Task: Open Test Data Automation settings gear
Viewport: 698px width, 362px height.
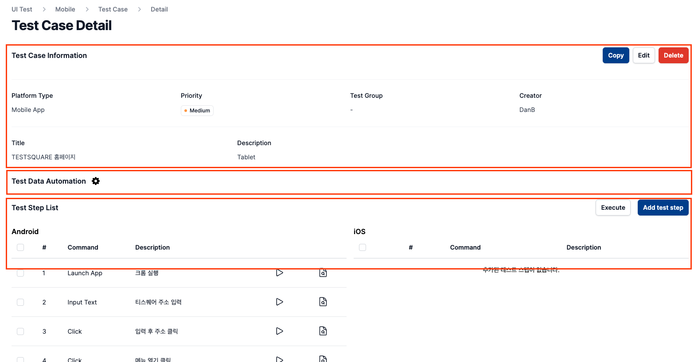Action: pos(96,181)
